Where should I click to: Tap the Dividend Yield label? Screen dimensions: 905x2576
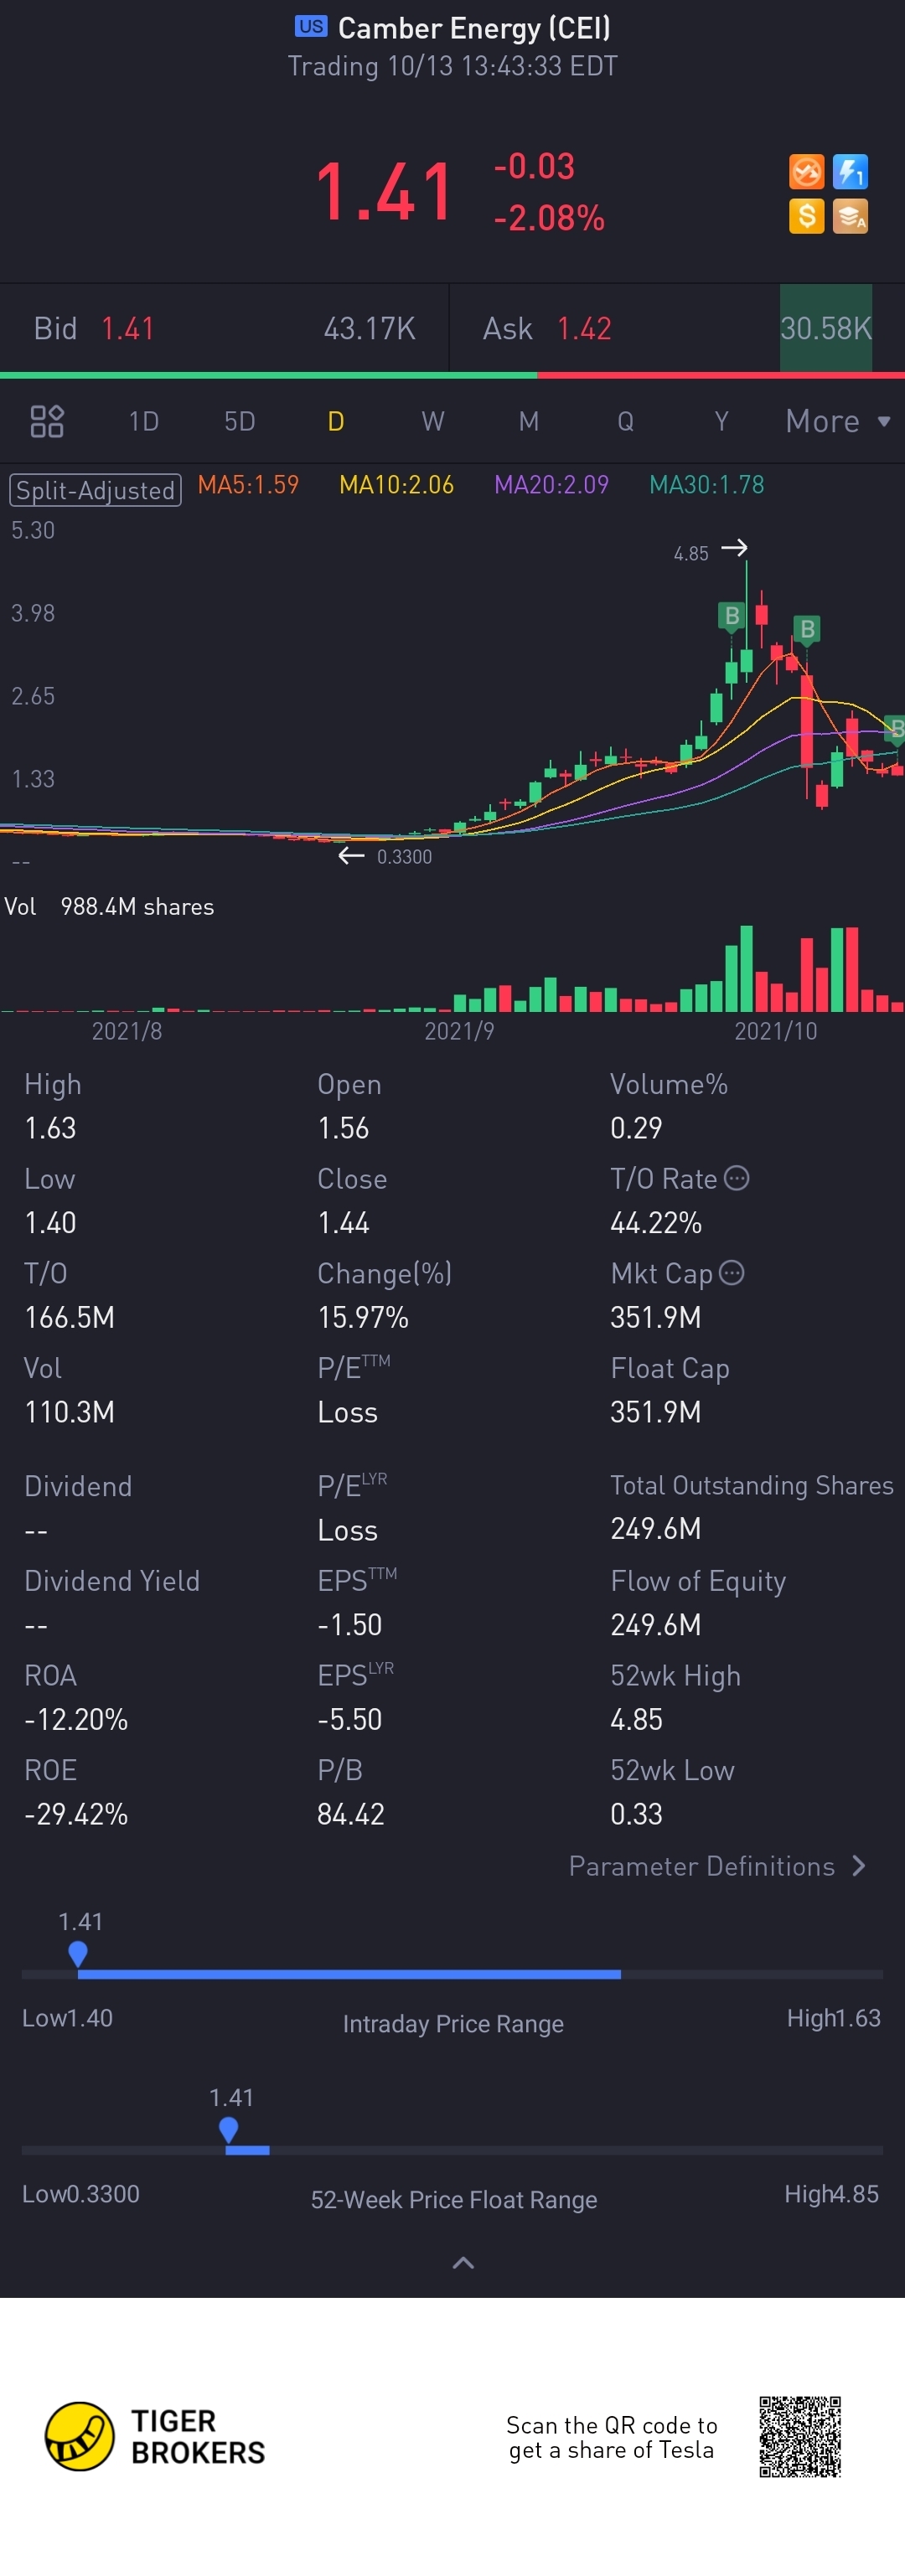coord(112,1581)
